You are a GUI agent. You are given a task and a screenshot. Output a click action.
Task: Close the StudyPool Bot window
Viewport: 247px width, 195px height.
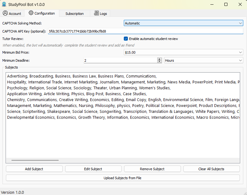(240, 4)
